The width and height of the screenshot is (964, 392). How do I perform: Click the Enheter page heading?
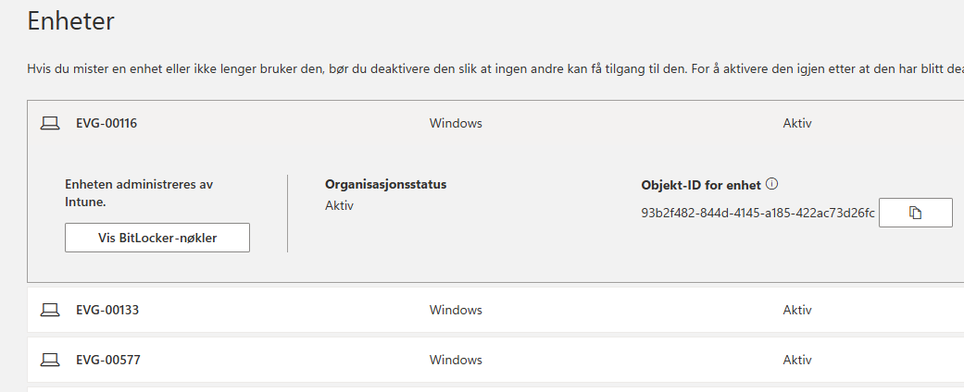70,21
